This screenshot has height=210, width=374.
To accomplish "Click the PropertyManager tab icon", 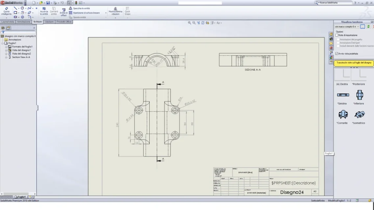I will tap(8, 28).
